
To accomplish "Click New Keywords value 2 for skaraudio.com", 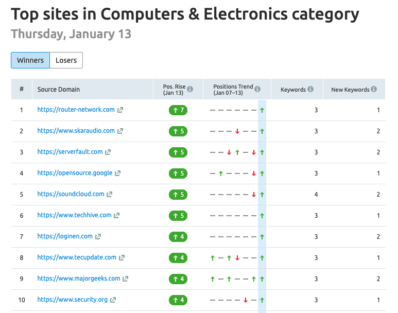I will 378,131.
